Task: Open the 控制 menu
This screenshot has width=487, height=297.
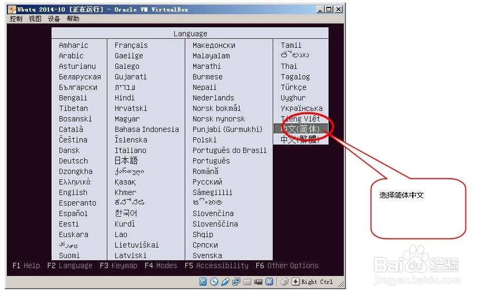Action: tap(16, 18)
